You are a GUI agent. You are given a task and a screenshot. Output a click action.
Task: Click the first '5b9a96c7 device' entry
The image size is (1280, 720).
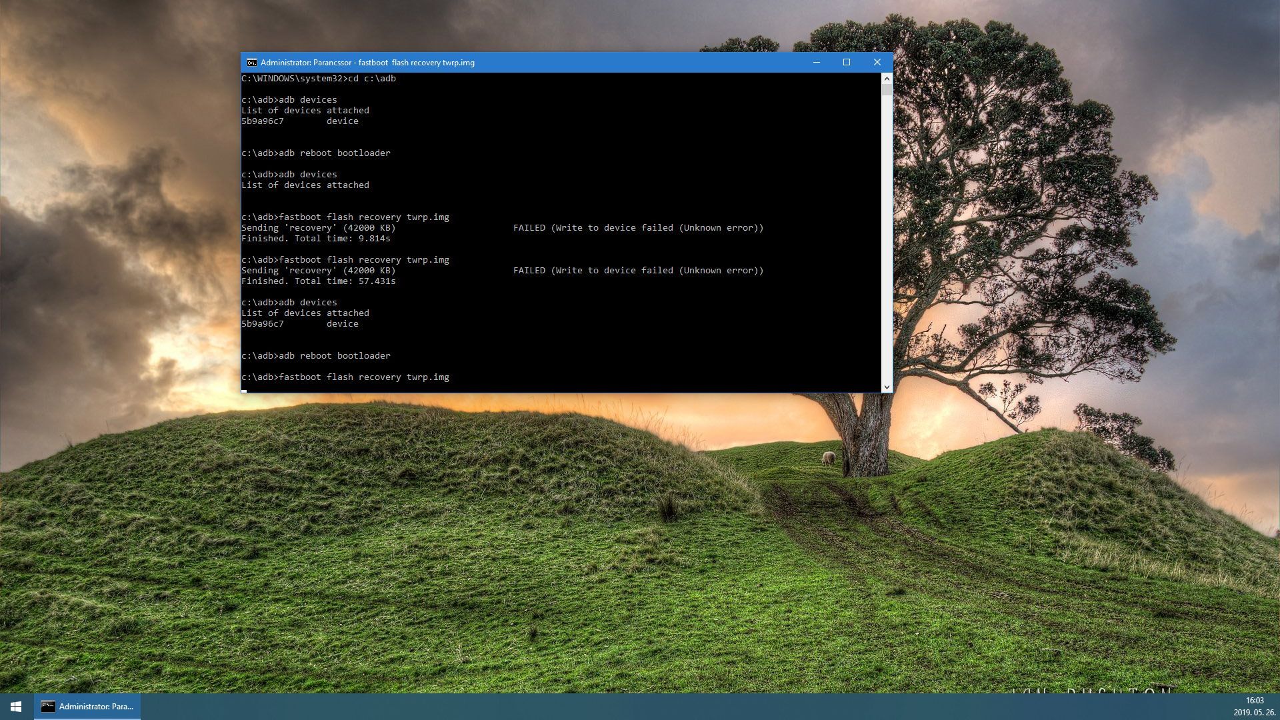[x=300, y=121]
